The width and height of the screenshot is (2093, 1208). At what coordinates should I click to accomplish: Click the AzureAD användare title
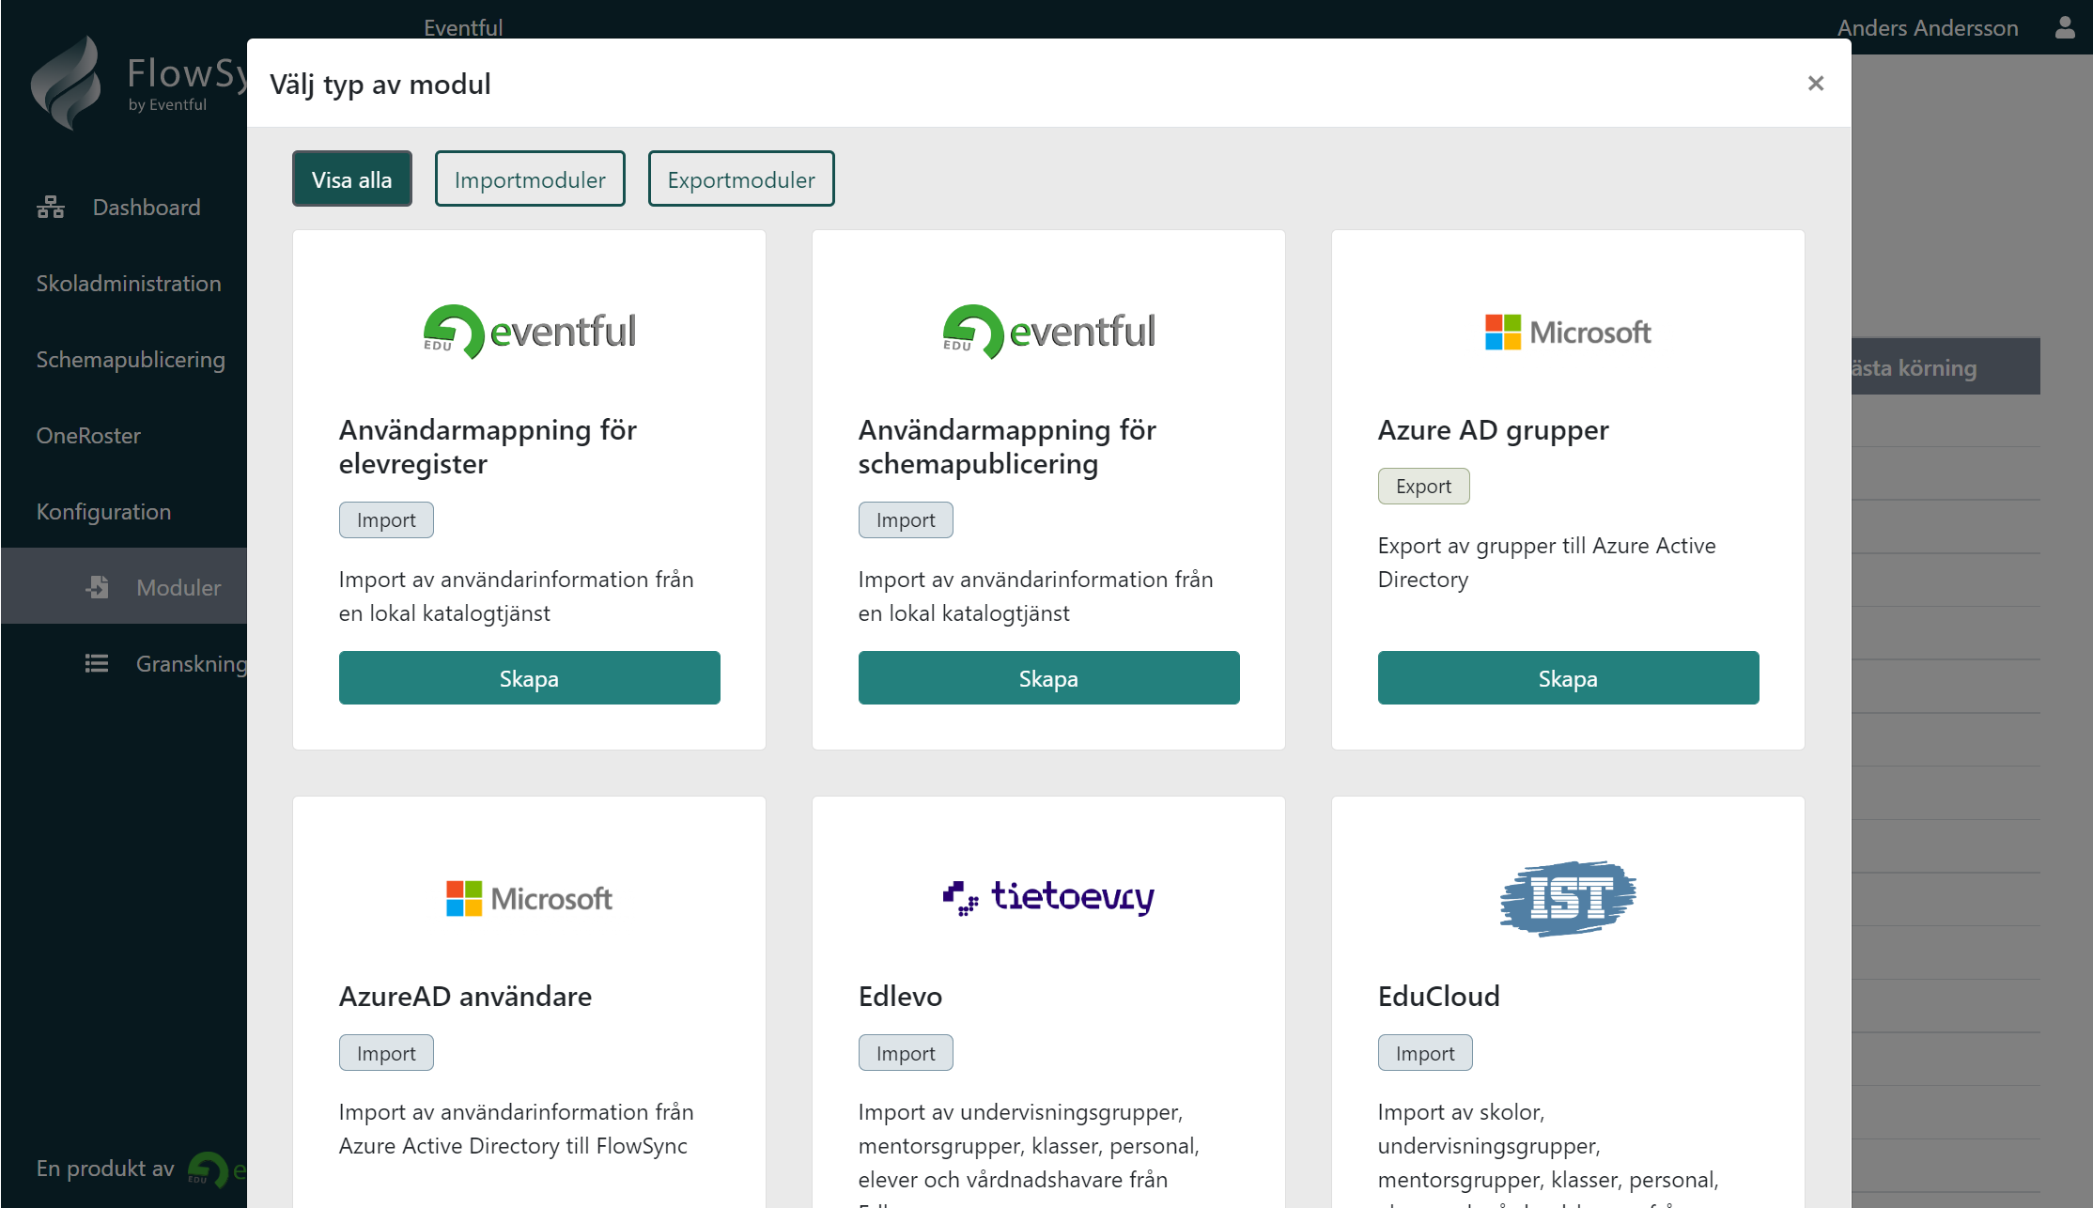[x=465, y=996]
